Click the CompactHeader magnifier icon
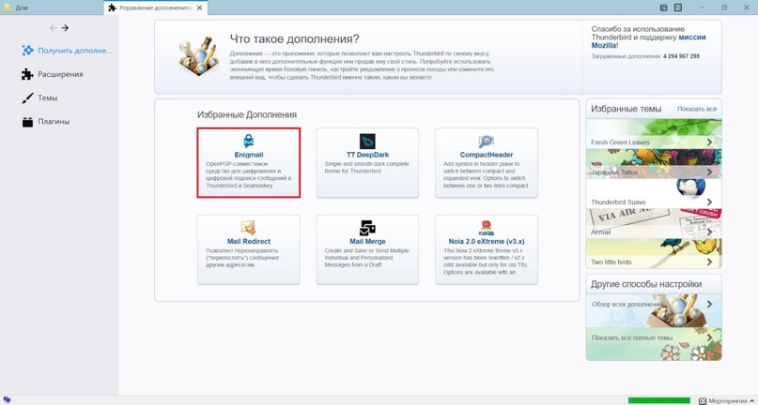 (x=487, y=141)
